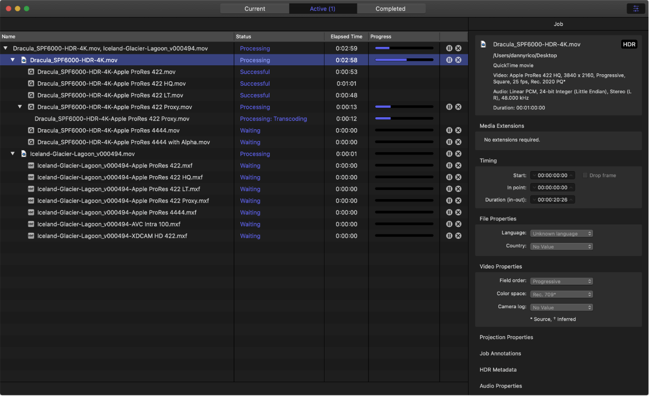
Task: Open the Color space dropdown
Action: [x=561, y=294]
